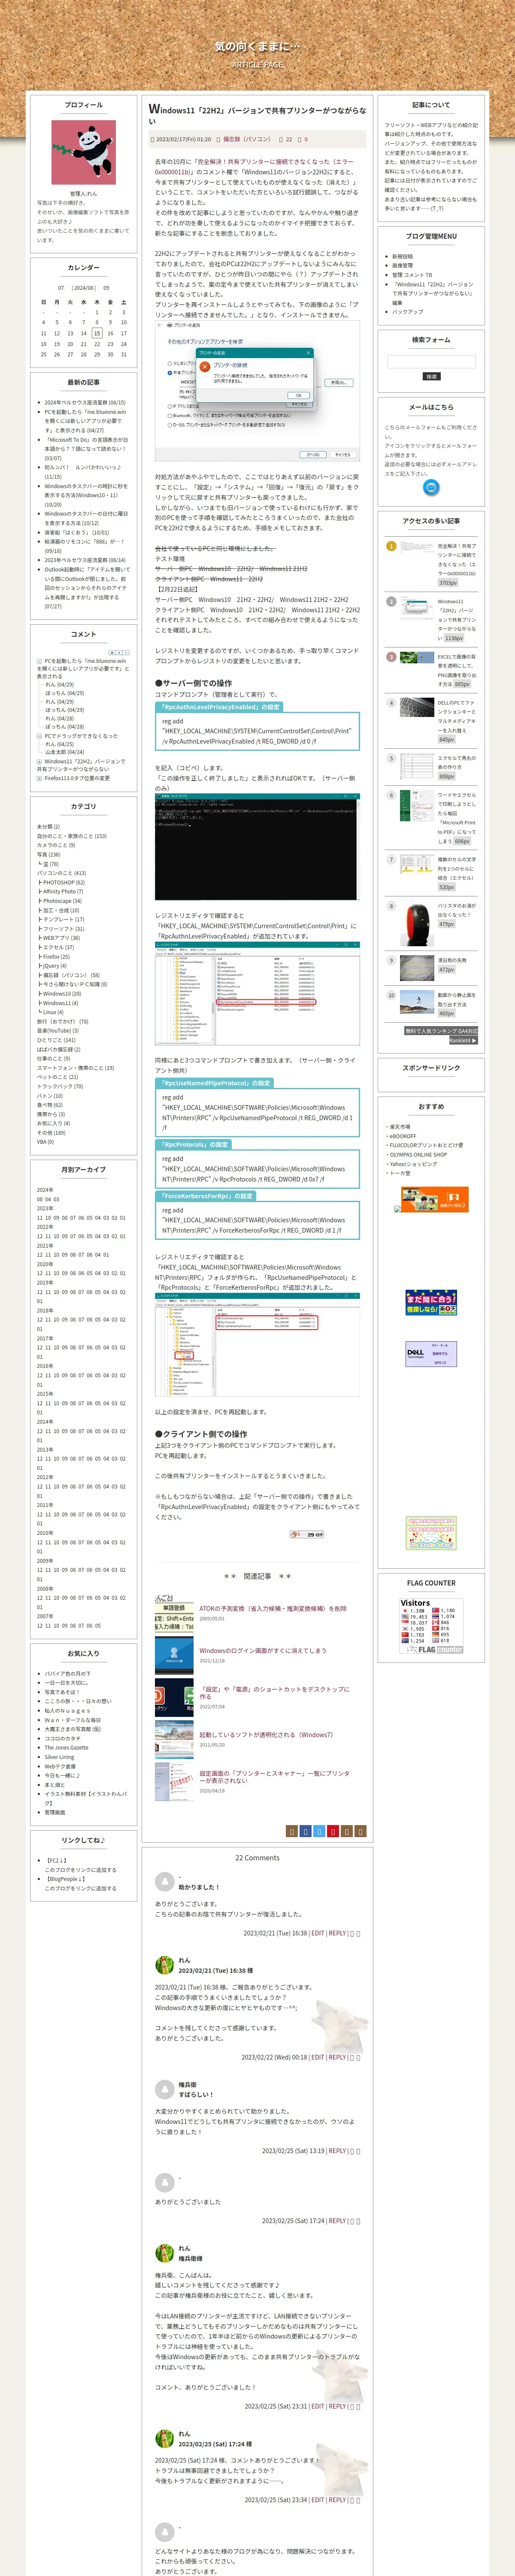The height and width of the screenshot is (2576, 515).
Task: Click REPLY on the 2023/02/25 17:24 comment
Action: coord(337,2220)
